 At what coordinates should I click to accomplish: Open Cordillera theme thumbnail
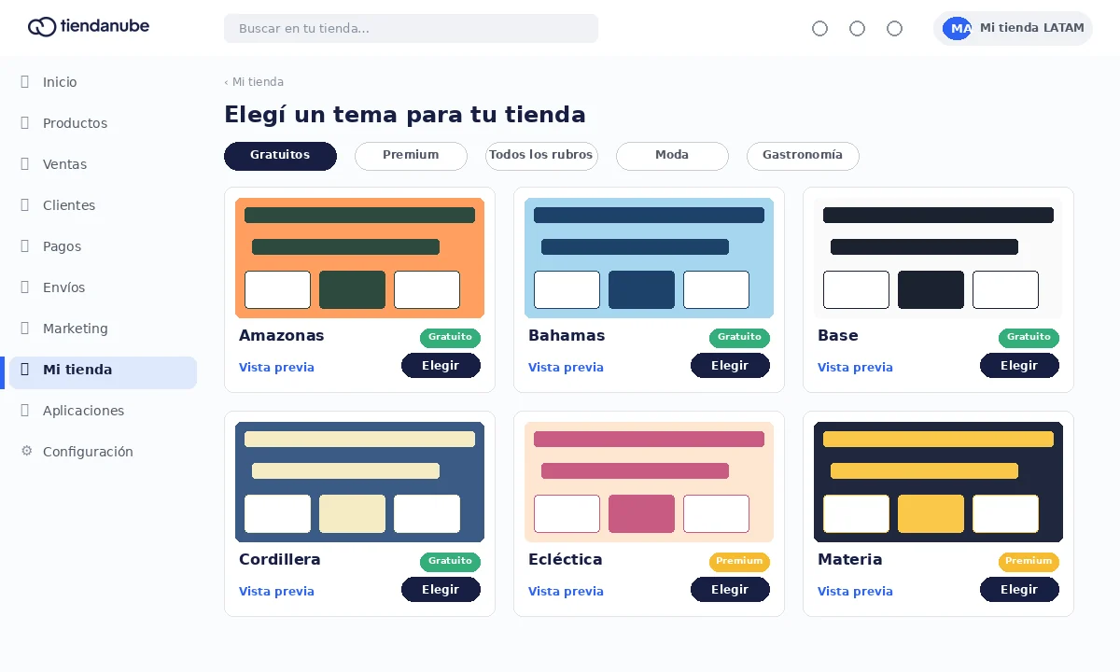click(x=359, y=482)
